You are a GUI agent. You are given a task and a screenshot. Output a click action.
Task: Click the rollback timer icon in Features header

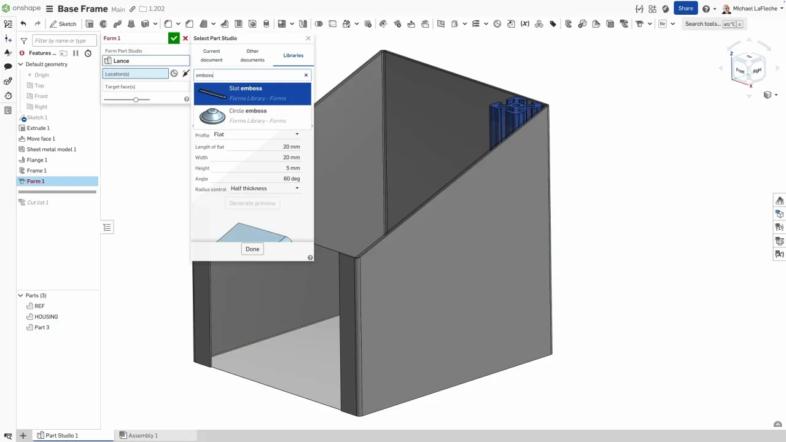tap(88, 53)
